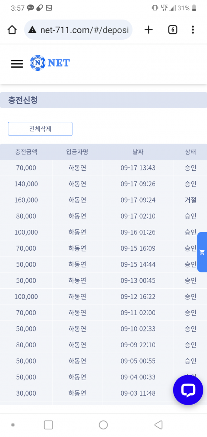Open a new browser tab
This screenshot has width=207, height=437.
148,30
